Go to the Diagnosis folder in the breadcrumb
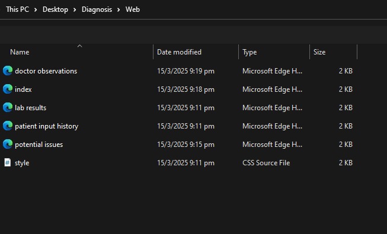 pyautogui.click(x=97, y=9)
